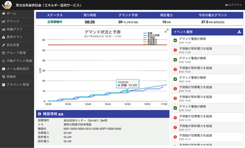The height and width of the screenshot is (148, 245).
Task: Click the red alert icon for 8/22 15:34 event
Action: pyautogui.click(x=175, y=69)
